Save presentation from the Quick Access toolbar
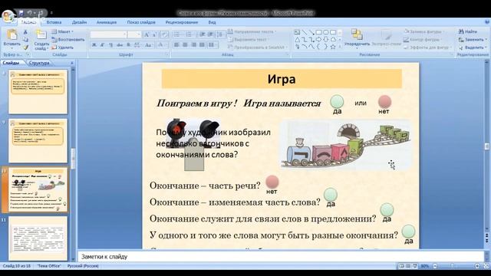Screen dimensions: 491x276 [x=21, y=13]
